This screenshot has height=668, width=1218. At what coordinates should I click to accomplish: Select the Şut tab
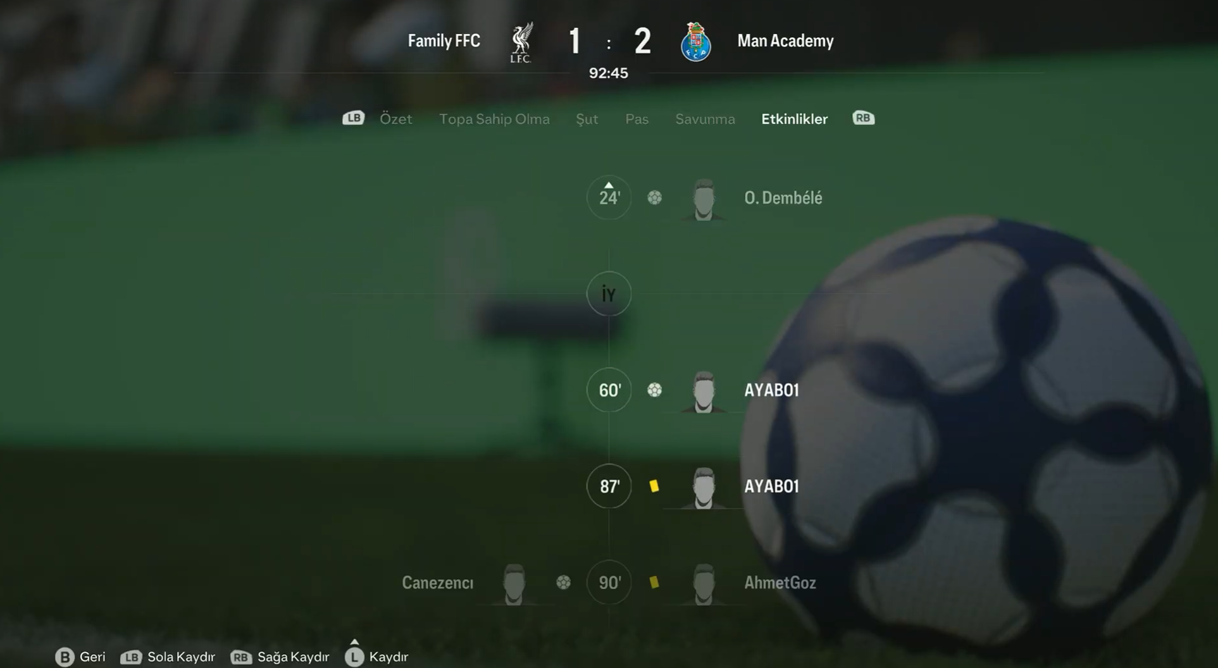coord(587,119)
